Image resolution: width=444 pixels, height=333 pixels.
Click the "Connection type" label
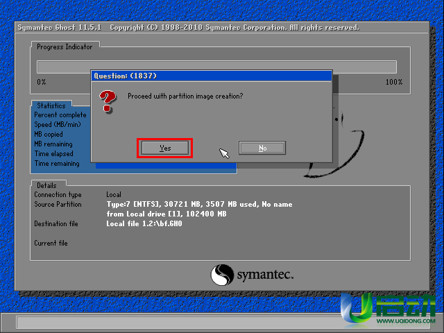click(58, 195)
